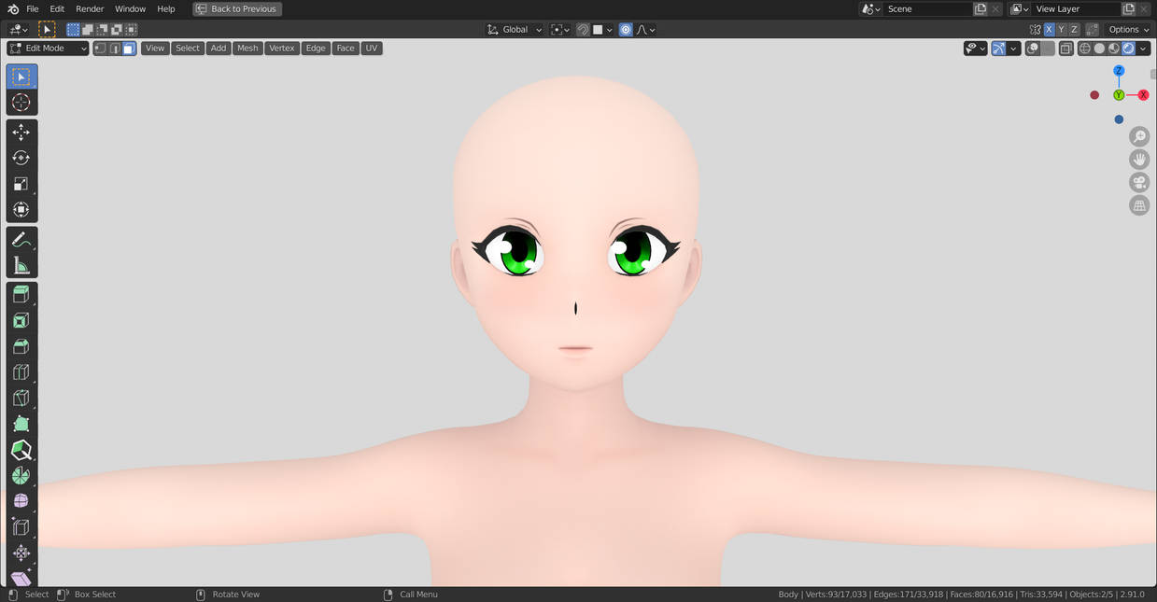The width and height of the screenshot is (1157, 602).
Task: Switch to wireframe viewport shading
Action: pos(1085,49)
